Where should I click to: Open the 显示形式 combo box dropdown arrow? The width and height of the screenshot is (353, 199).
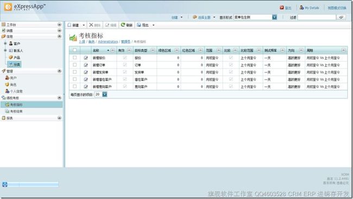pos(274,17)
